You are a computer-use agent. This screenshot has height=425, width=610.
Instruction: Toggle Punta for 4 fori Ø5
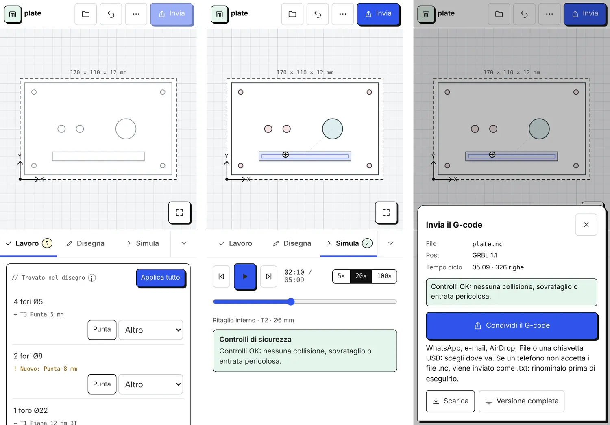coord(102,330)
